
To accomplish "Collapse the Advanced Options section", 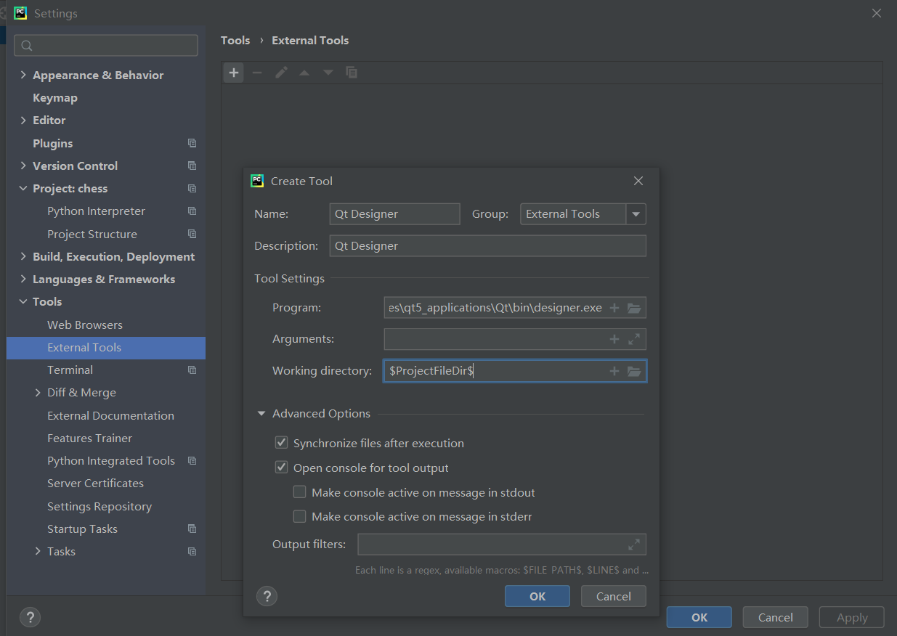I will [261, 413].
